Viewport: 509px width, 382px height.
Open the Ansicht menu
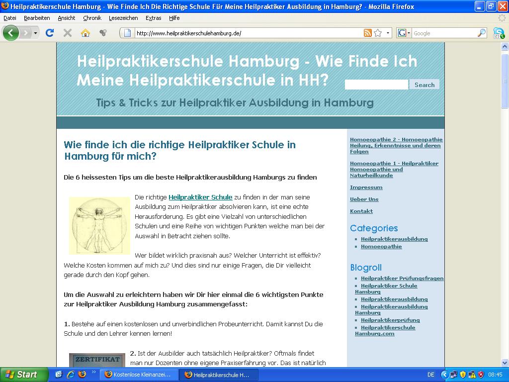click(x=67, y=18)
